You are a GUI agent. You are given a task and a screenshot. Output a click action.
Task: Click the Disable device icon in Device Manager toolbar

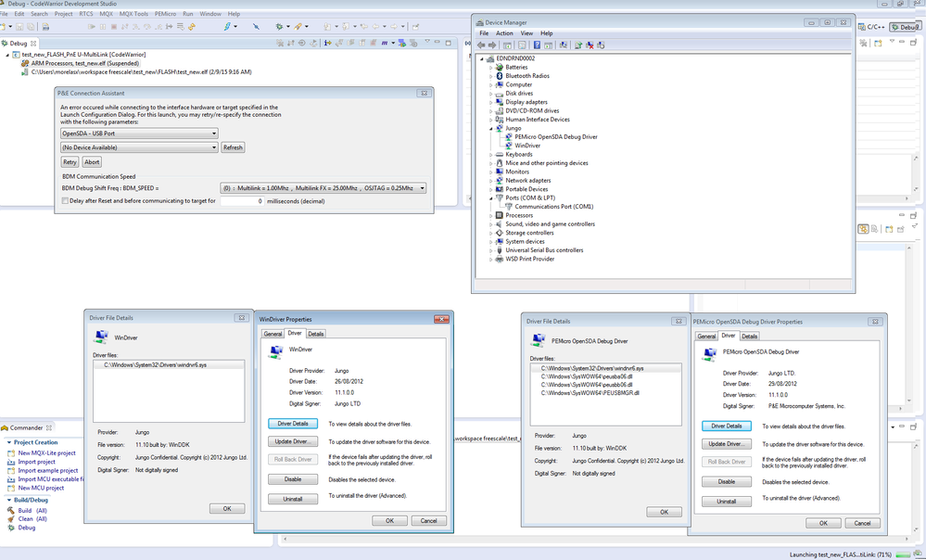point(601,45)
